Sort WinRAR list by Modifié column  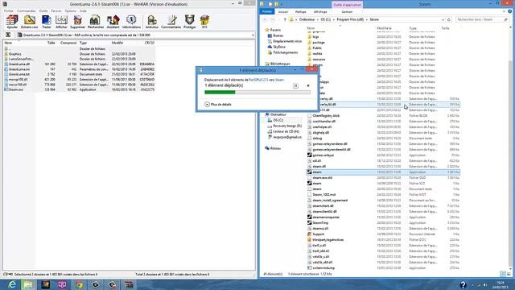click(x=117, y=43)
